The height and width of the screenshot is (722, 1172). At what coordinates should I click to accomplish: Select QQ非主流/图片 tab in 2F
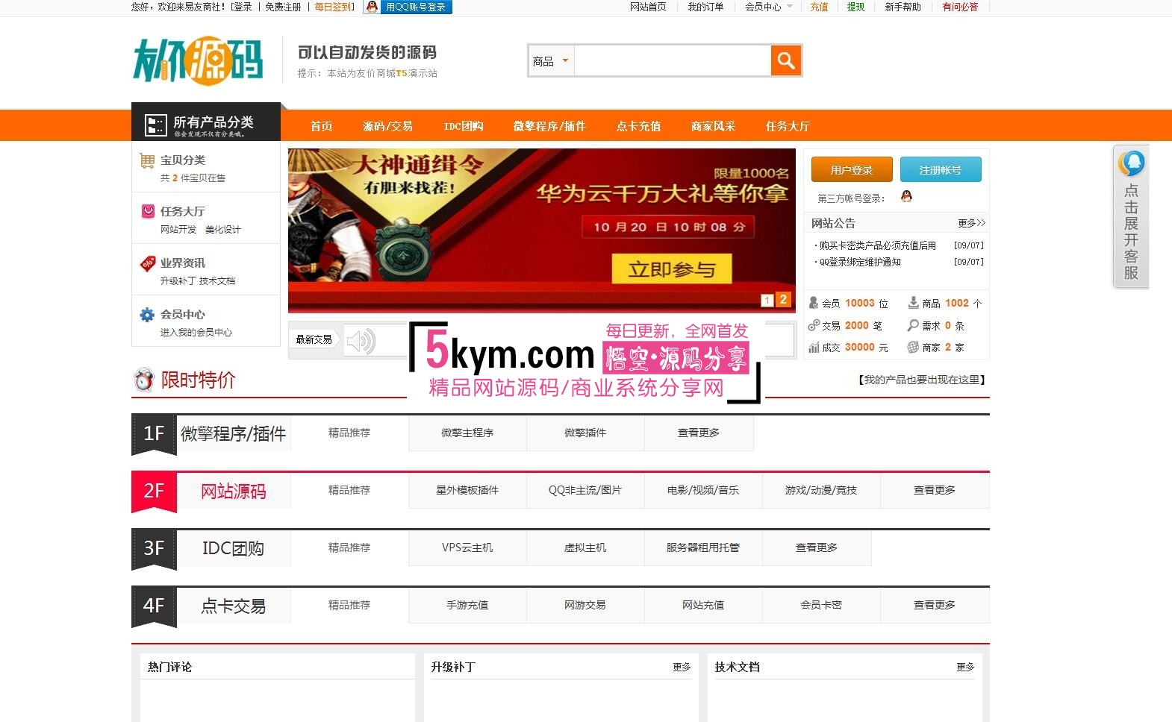(x=585, y=490)
